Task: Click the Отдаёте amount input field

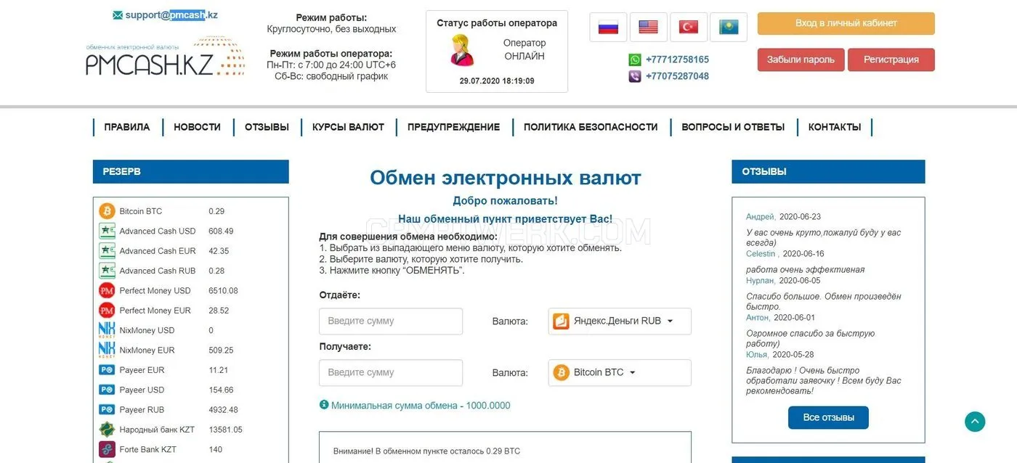Action: [x=391, y=321]
